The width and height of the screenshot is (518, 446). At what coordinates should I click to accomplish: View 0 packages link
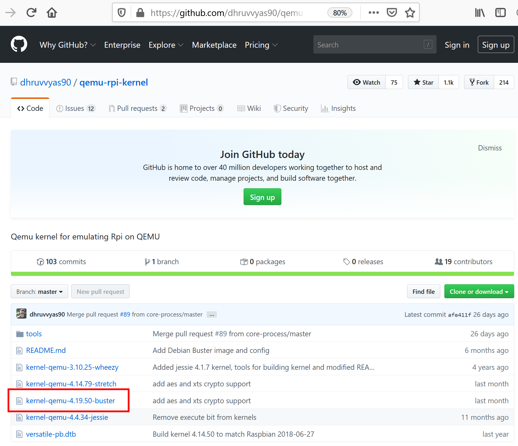[262, 262]
